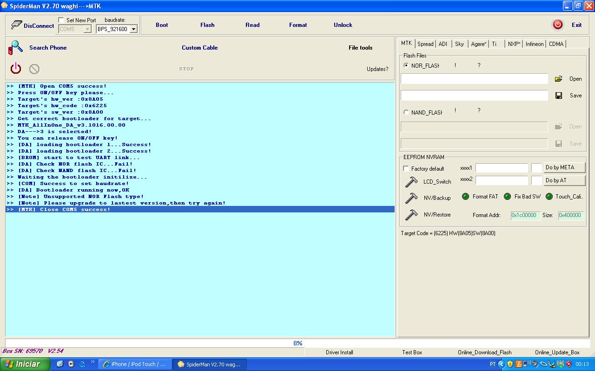The image size is (595, 371).
Task: Click the NV/Restore hammer icon
Action: pos(411,215)
